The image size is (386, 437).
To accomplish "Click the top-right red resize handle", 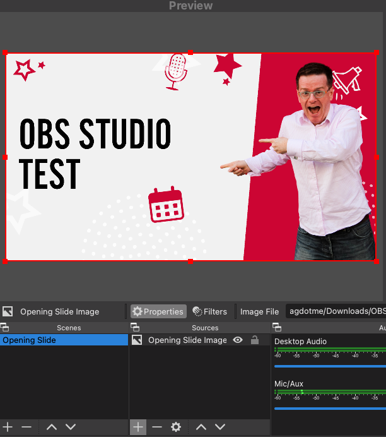I will coord(377,52).
